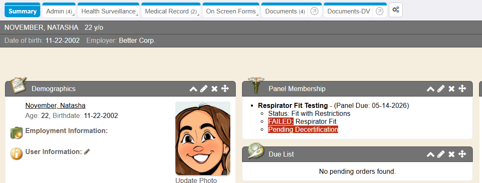The height and width of the screenshot is (183, 482).
Task: Click the move icon on Demographics panel
Action: 225,89
